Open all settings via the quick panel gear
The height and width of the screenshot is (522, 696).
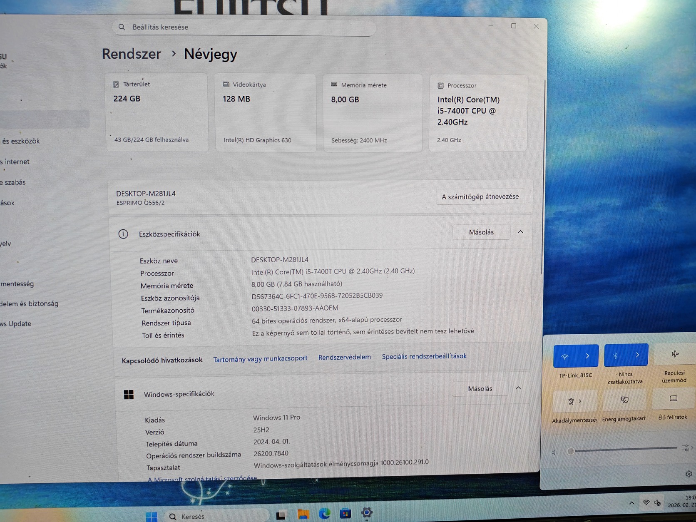click(689, 474)
